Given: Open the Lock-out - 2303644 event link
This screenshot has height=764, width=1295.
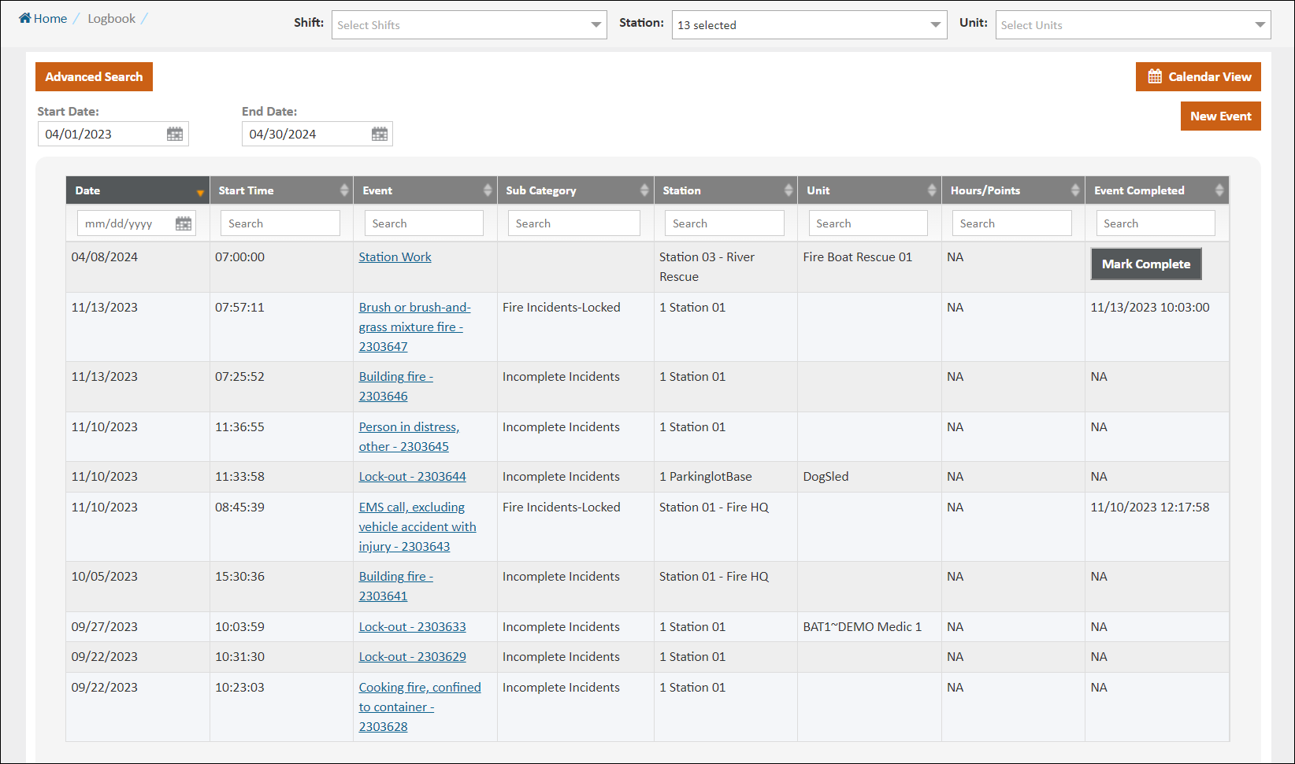Looking at the screenshot, I should coord(412,477).
